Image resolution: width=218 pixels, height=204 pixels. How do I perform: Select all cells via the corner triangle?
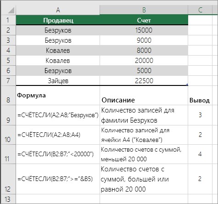[x=11, y=10]
